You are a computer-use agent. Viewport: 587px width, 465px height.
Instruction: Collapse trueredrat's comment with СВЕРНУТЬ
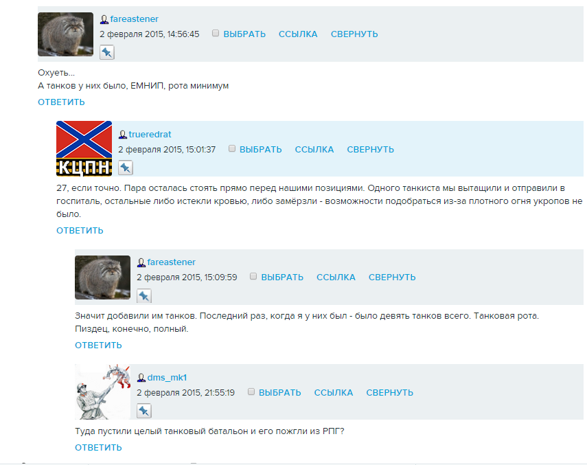(x=370, y=149)
